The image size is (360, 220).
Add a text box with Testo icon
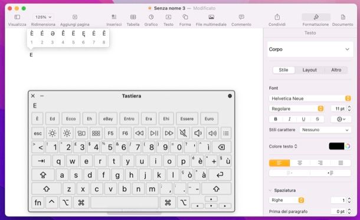click(x=168, y=17)
